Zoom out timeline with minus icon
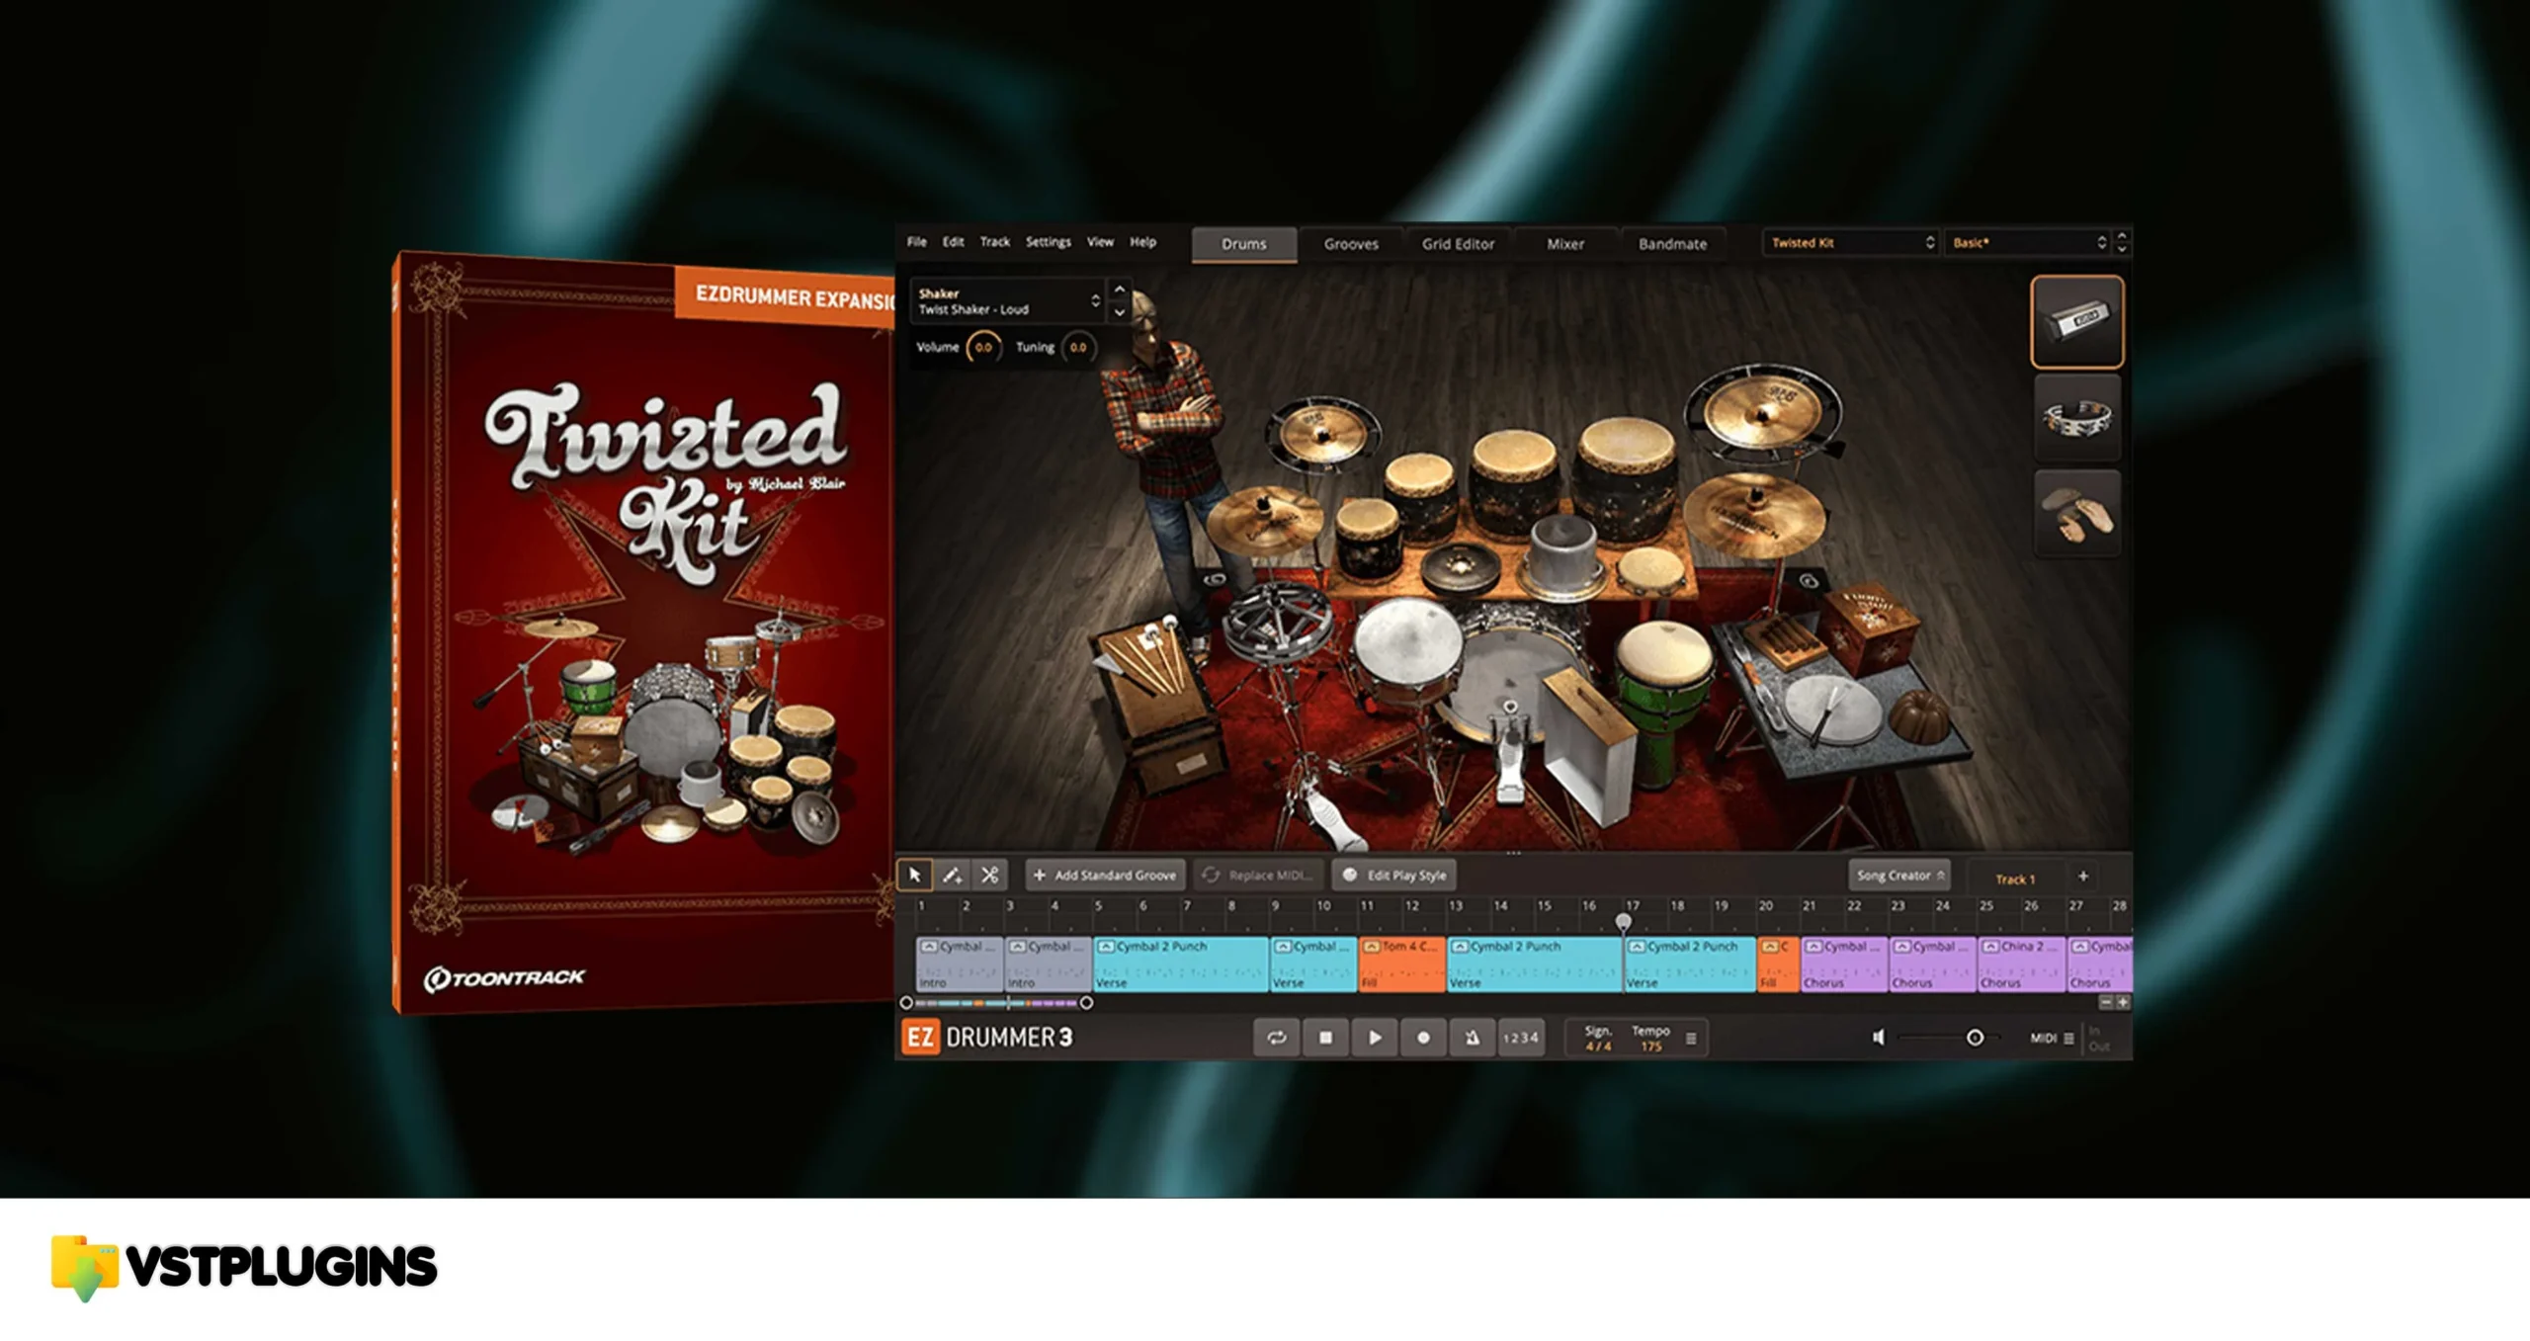Screen dimensions: 2530x1341 point(2105,1002)
